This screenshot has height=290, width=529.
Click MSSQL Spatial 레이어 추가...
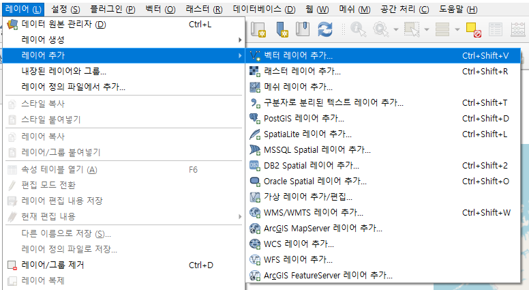(383, 149)
